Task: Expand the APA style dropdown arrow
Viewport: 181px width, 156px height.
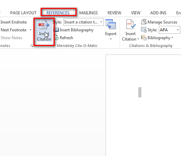Action: 178,30
